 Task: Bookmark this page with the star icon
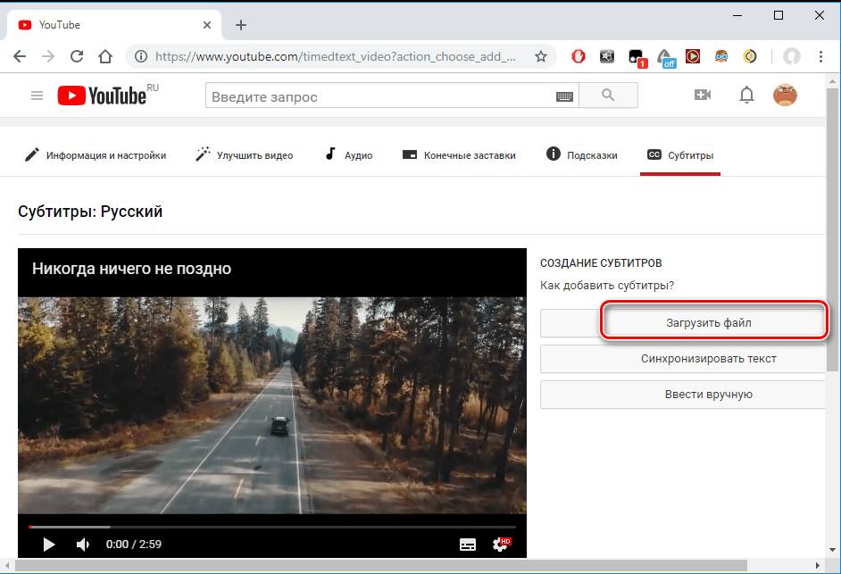541,56
